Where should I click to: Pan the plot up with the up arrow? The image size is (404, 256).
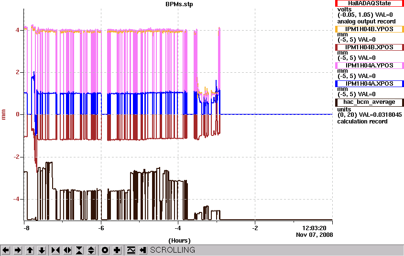(x=30, y=250)
